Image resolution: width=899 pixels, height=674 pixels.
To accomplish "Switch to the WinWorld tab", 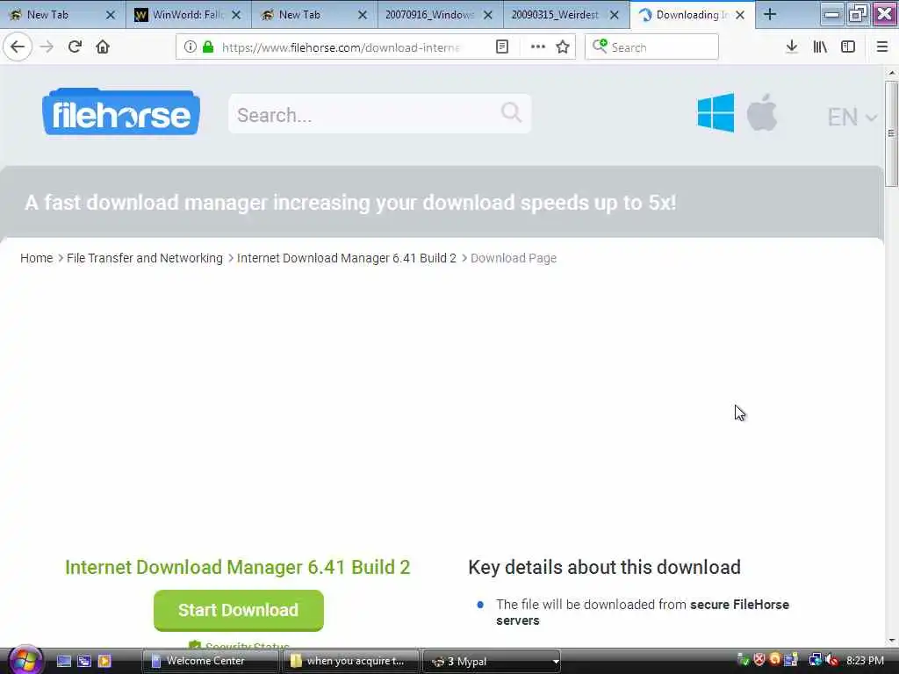I will click(x=188, y=15).
